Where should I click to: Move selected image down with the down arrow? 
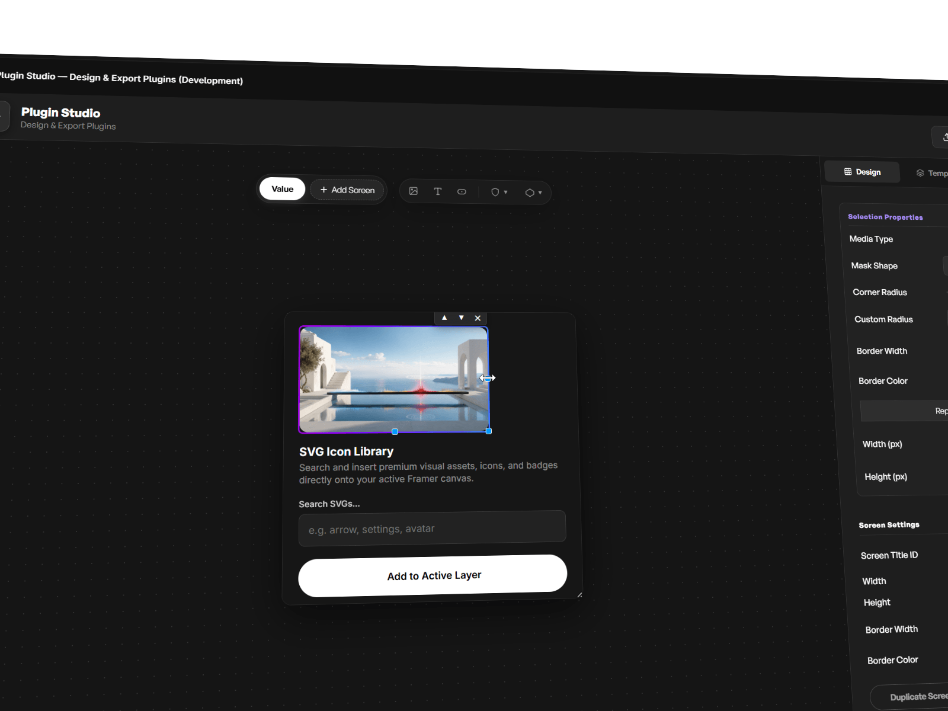(461, 318)
